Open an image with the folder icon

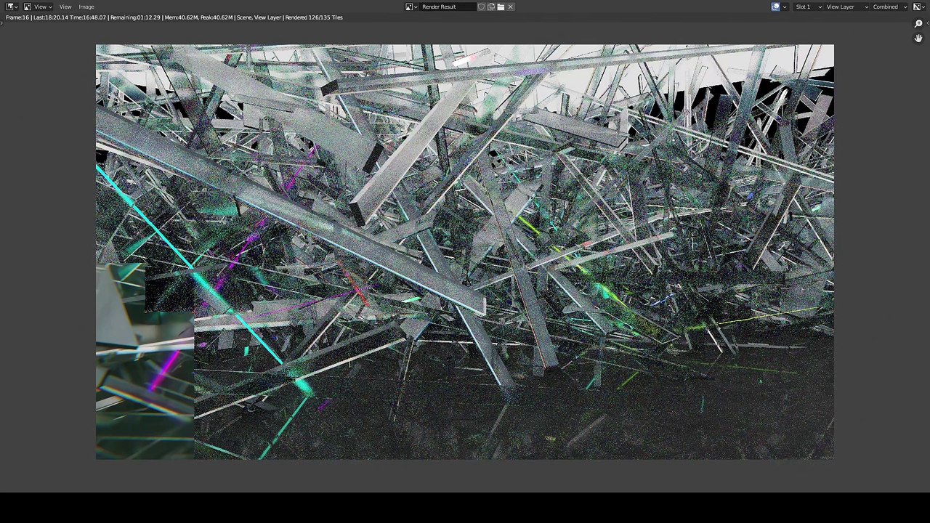[x=501, y=7]
